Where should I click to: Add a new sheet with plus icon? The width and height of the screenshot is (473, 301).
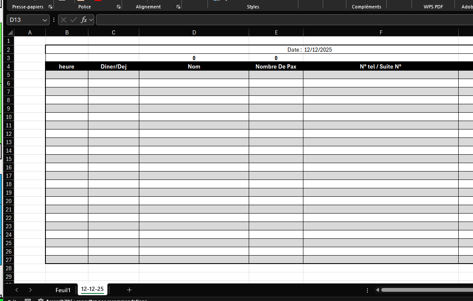[129, 290]
